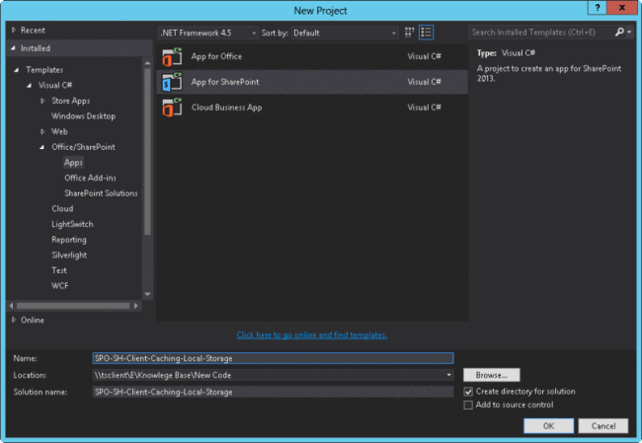Select Office Add-ins tree item

click(90, 178)
